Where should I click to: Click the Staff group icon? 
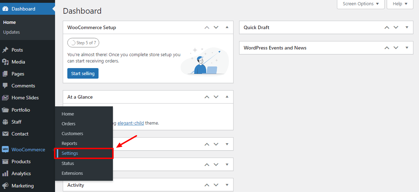tap(5, 122)
